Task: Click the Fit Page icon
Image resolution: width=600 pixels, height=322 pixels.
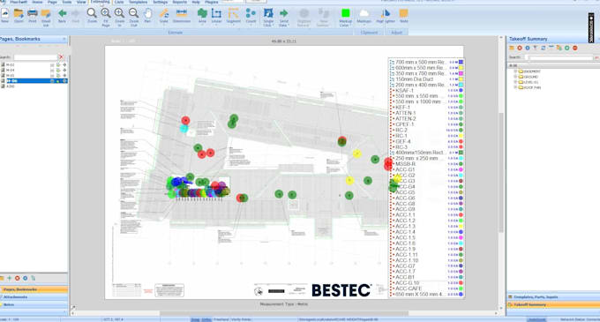Action: 106,13
